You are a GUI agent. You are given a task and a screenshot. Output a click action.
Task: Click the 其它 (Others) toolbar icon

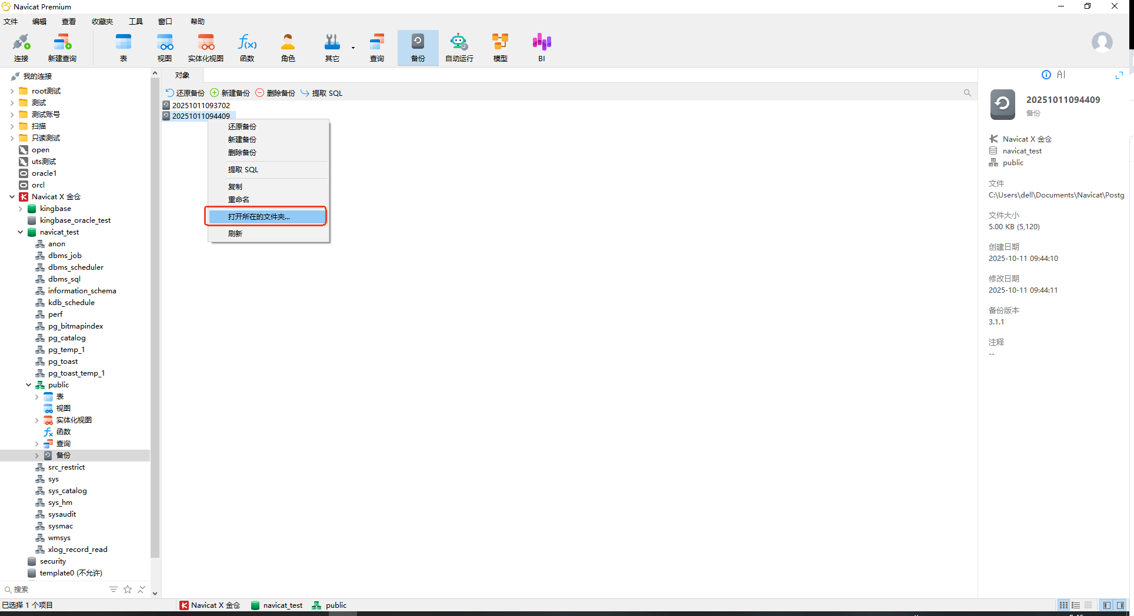tap(332, 48)
